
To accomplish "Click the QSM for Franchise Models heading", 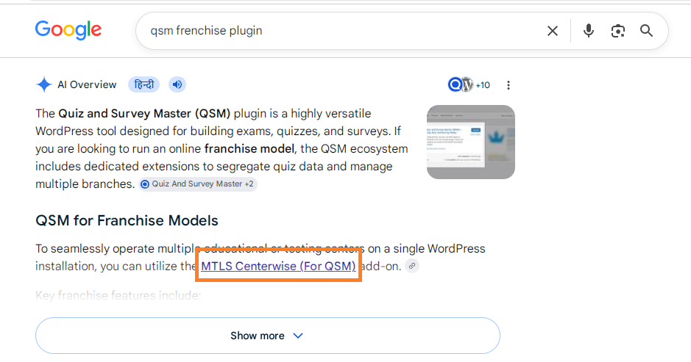I will [127, 220].
